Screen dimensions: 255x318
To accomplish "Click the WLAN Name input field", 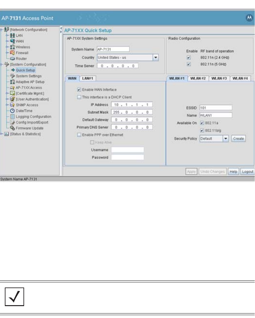I will (216, 115).
